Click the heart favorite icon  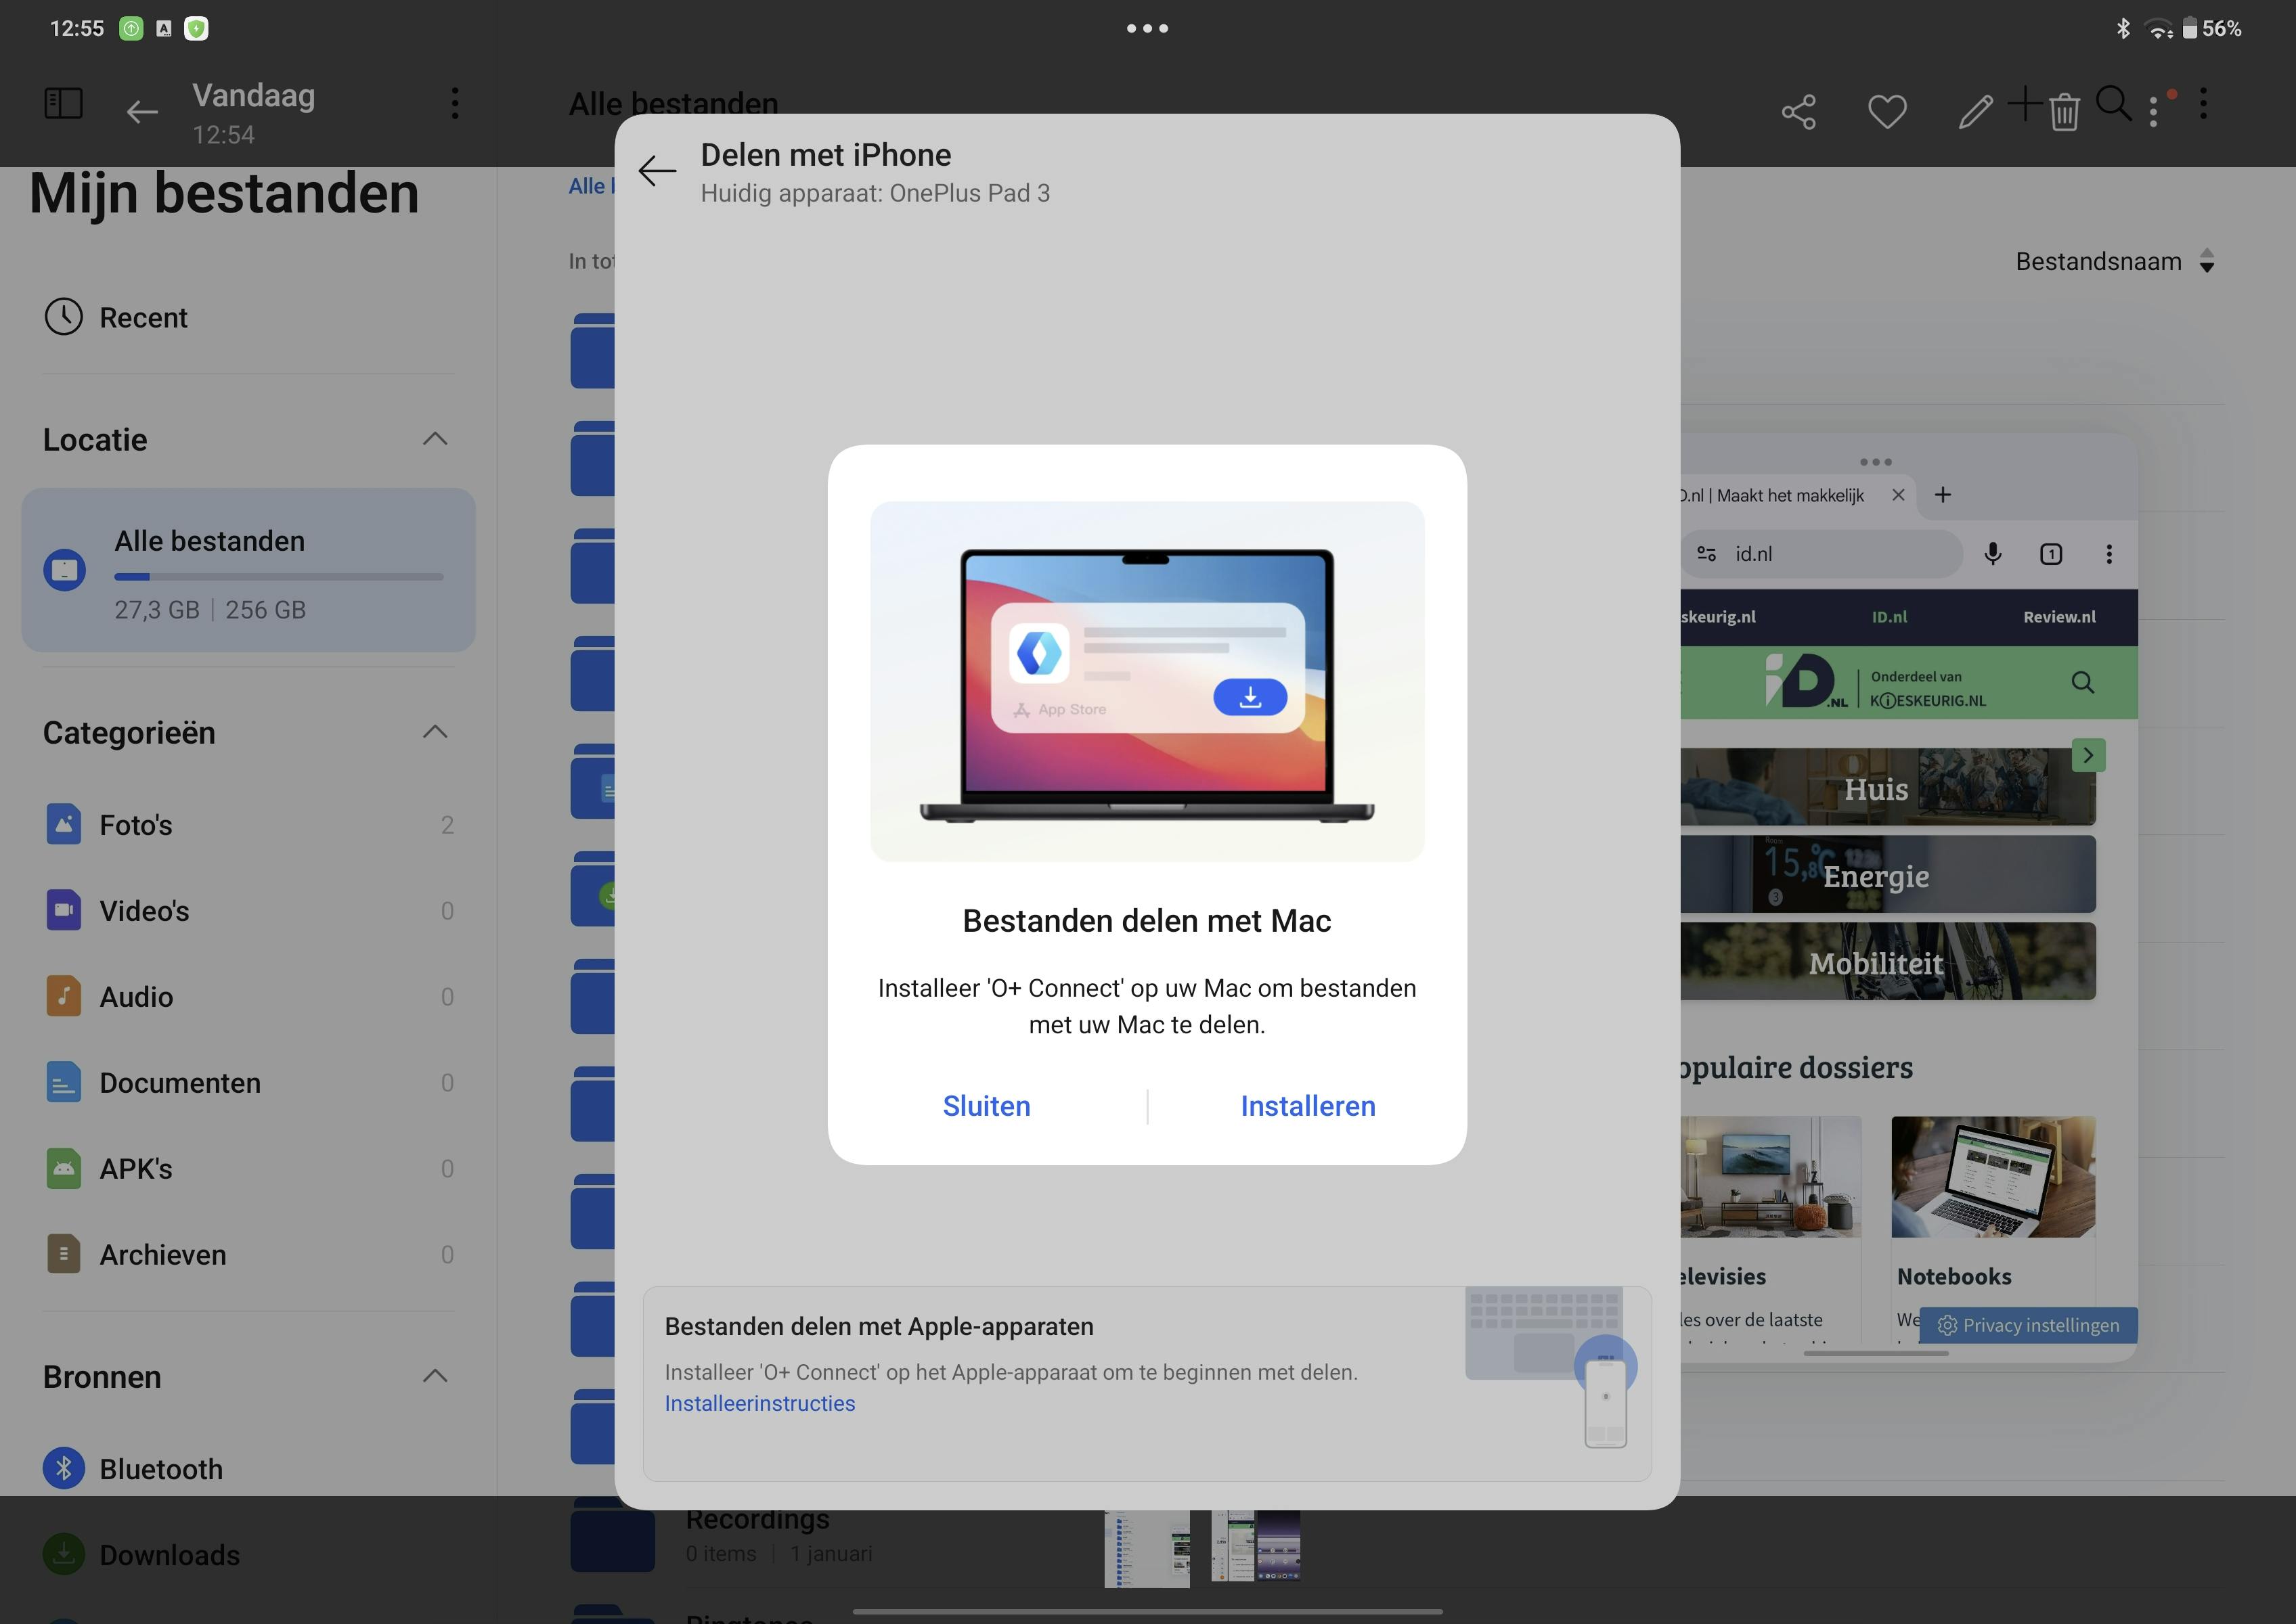(1886, 111)
